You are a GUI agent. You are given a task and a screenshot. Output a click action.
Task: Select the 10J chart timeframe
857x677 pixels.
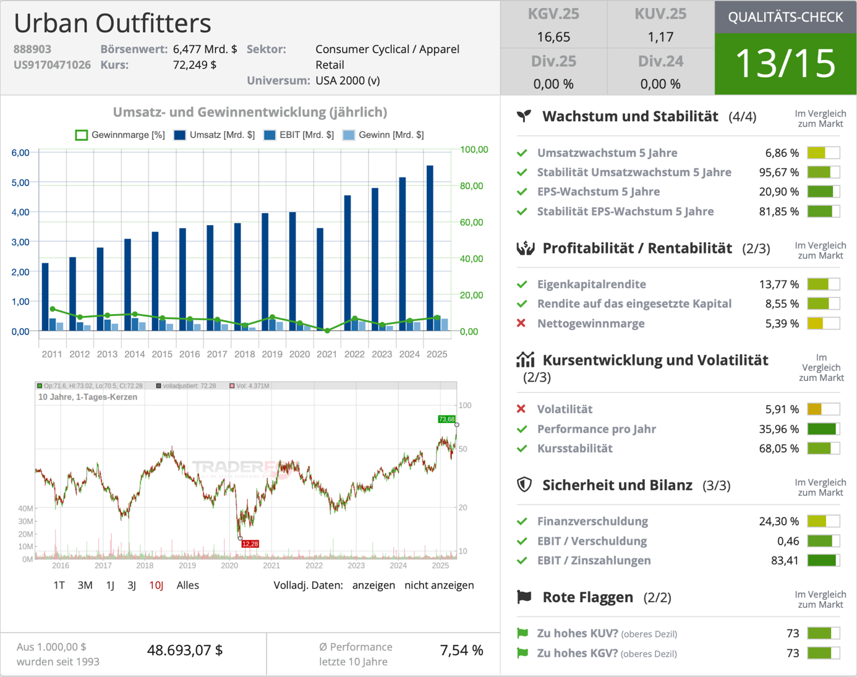point(156,585)
